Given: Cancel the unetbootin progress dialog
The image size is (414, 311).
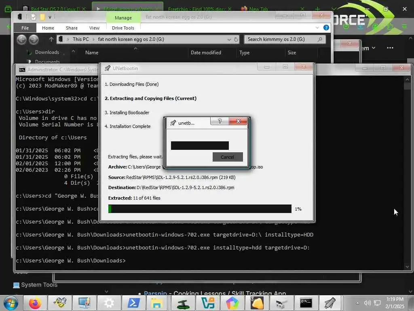Looking at the screenshot, I should [x=228, y=157].
